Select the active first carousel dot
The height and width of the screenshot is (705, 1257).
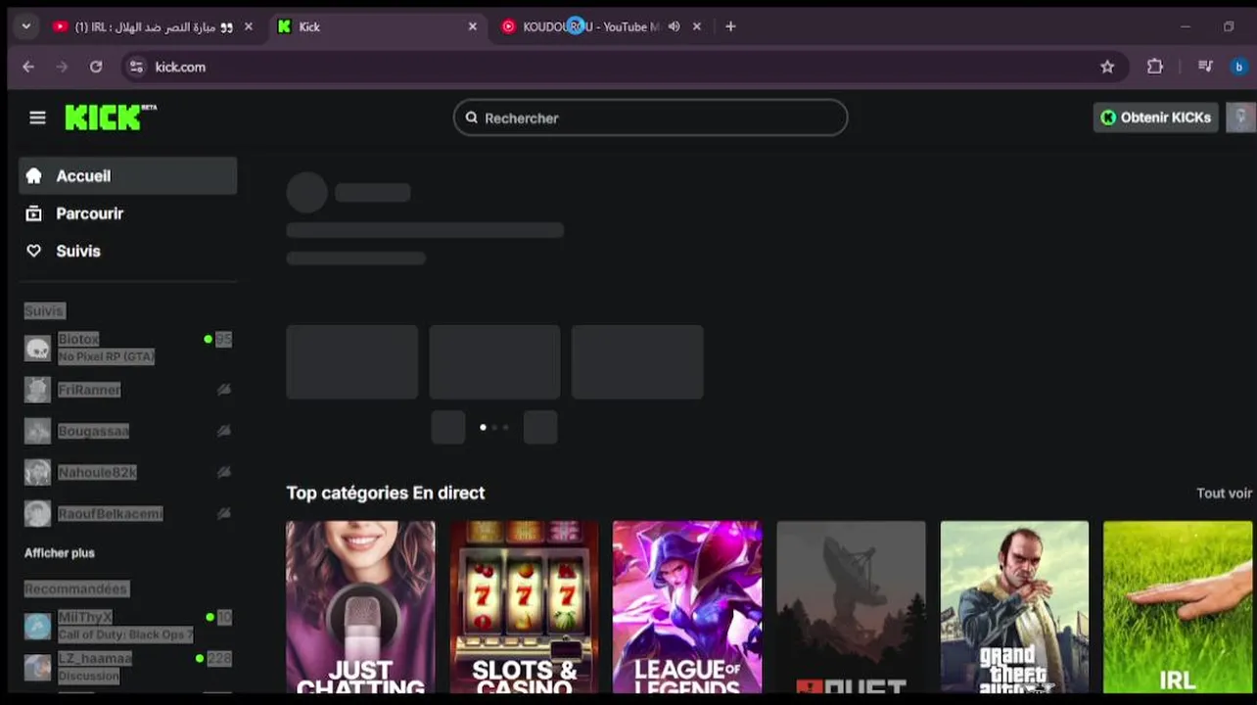(x=483, y=427)
